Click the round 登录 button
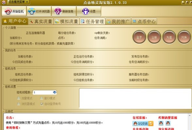The width and height of the screenshot is (192, 130). (x=139, y=37)
